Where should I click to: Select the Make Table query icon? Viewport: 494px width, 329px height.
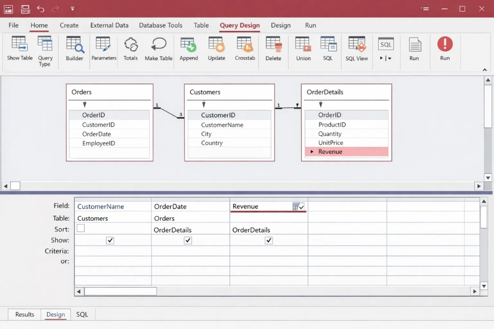158,45
